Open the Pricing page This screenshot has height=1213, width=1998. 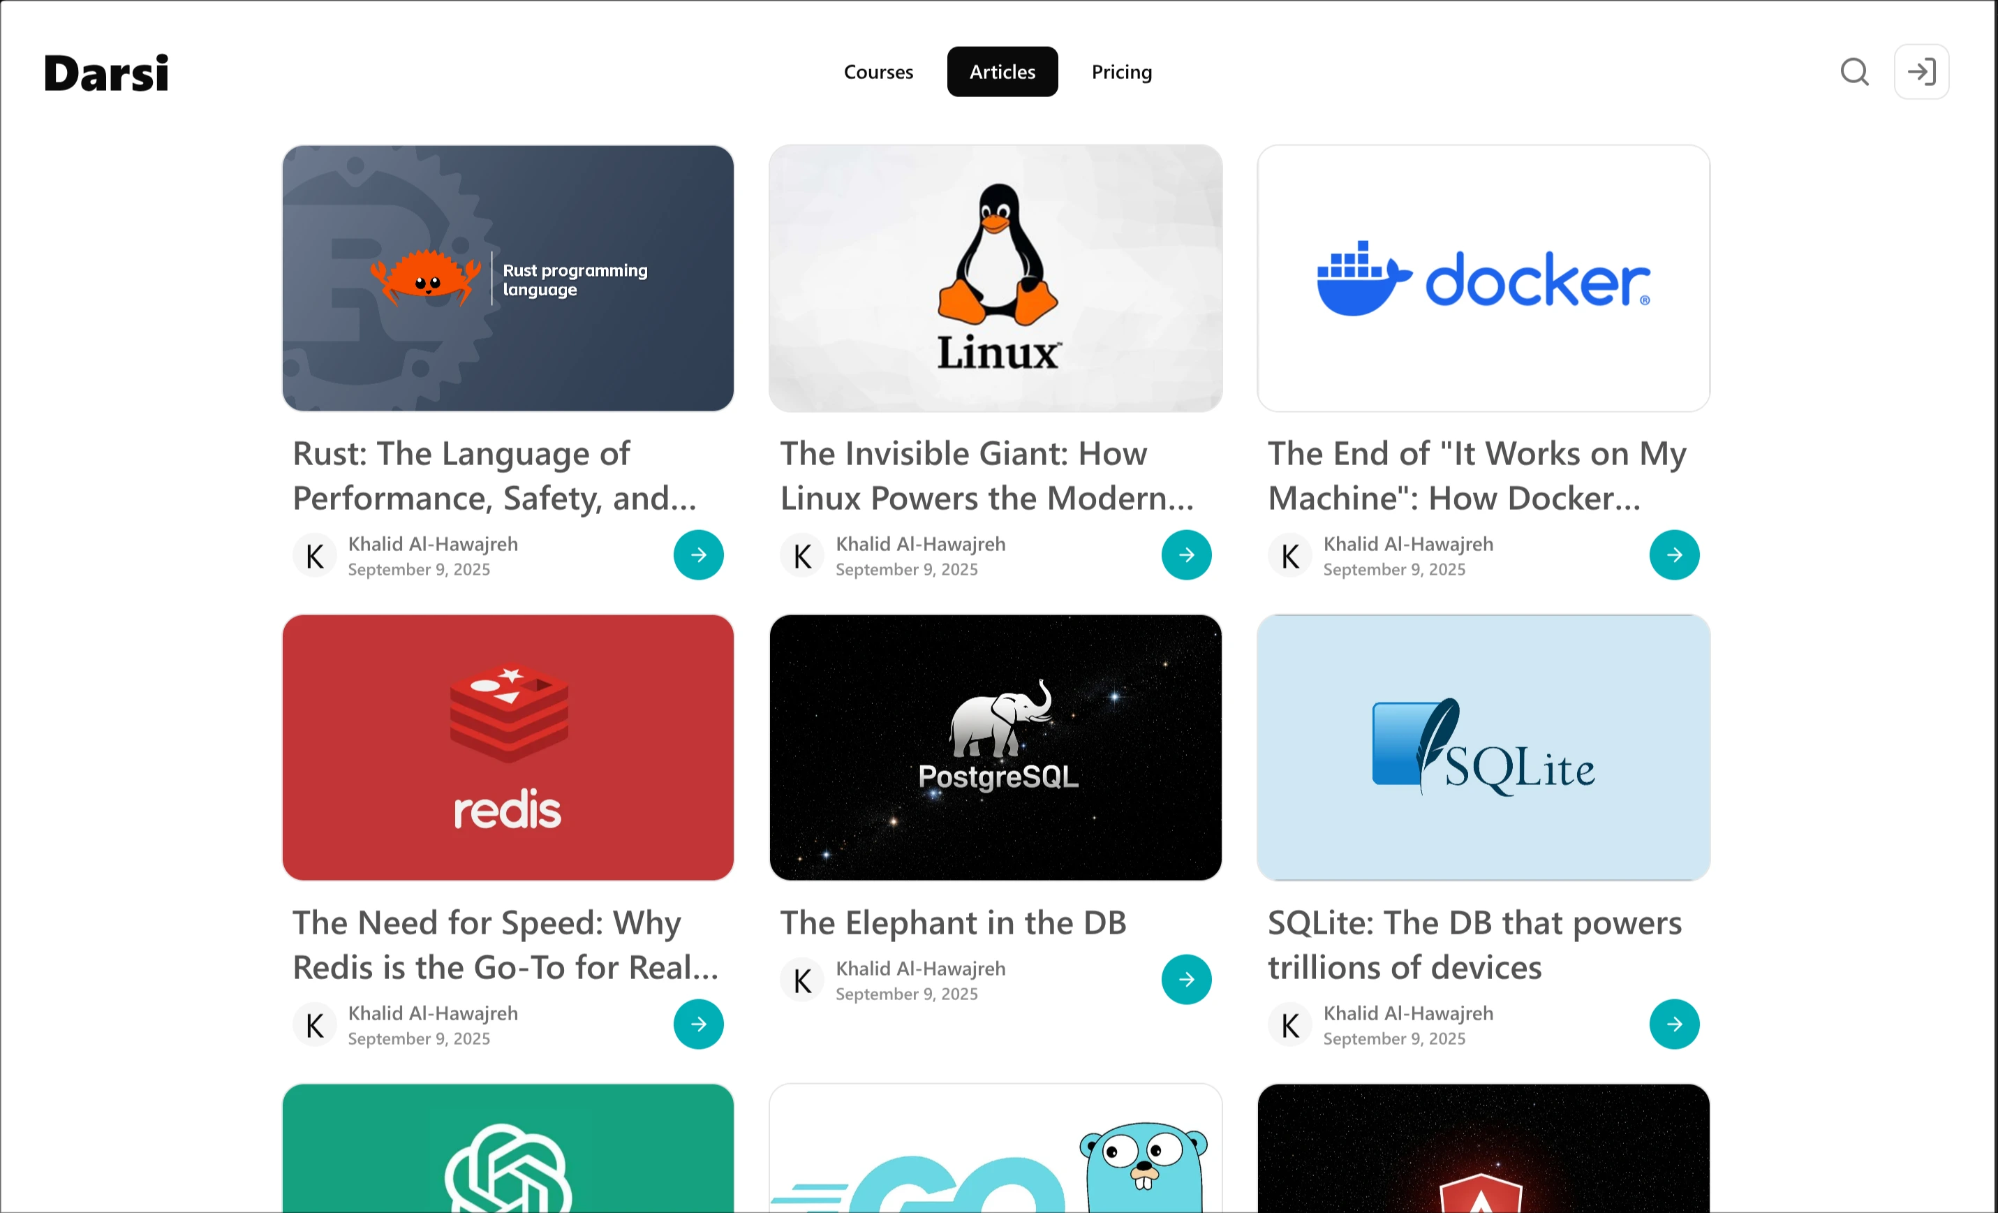(x=1121, y=72)
